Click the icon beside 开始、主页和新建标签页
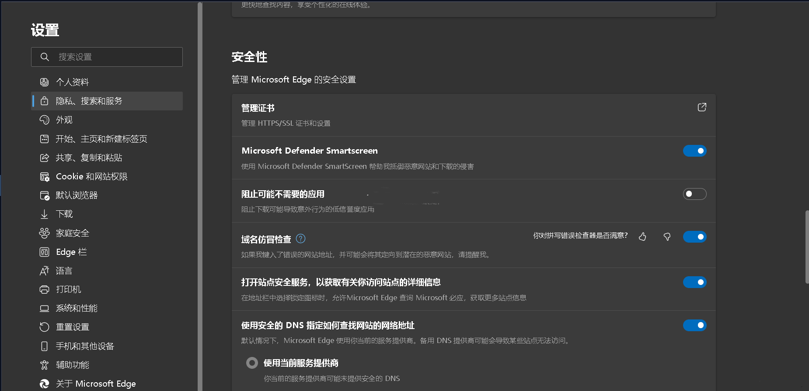Viewport: 809px width, 391px height. point(44,139)
